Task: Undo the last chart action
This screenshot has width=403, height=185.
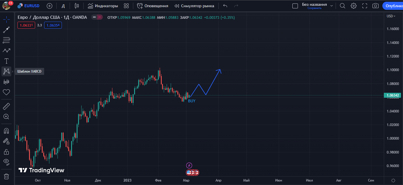Action: (x=225, y=6)
